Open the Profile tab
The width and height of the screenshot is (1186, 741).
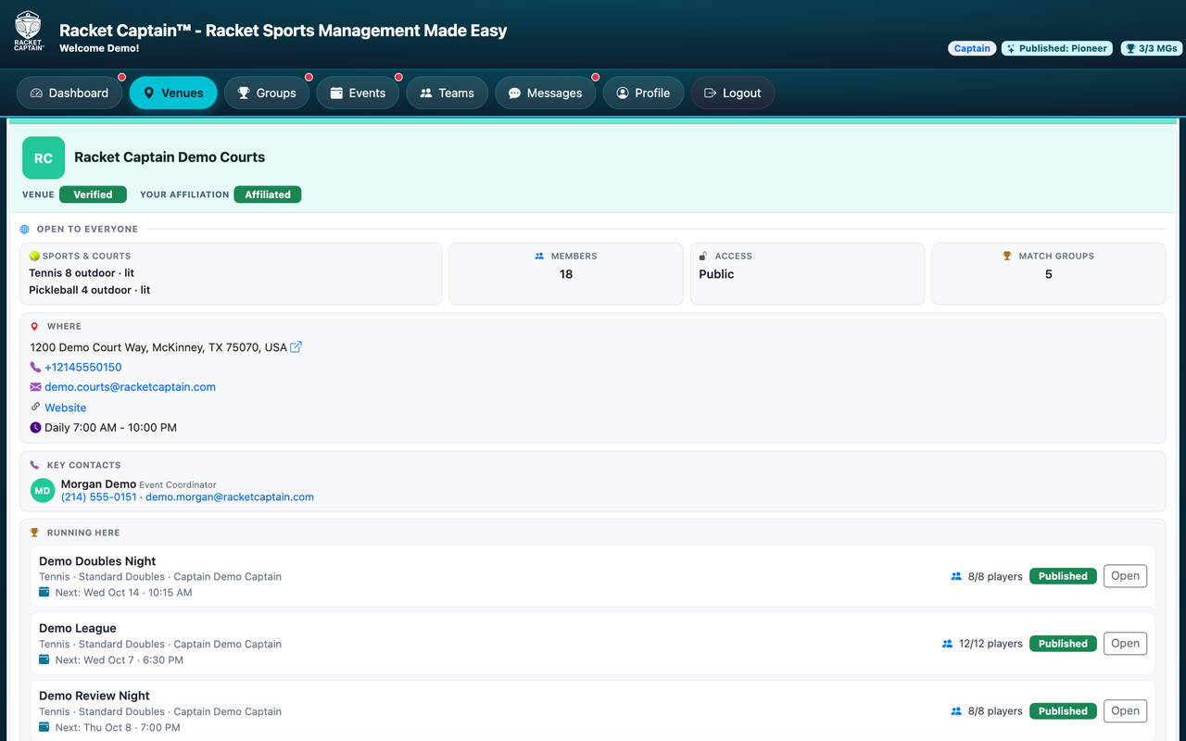pyautogui.click(x=643, y=93)
